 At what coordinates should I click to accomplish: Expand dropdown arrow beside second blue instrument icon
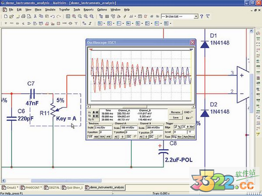pyautogui.click(x=114, y=24)
